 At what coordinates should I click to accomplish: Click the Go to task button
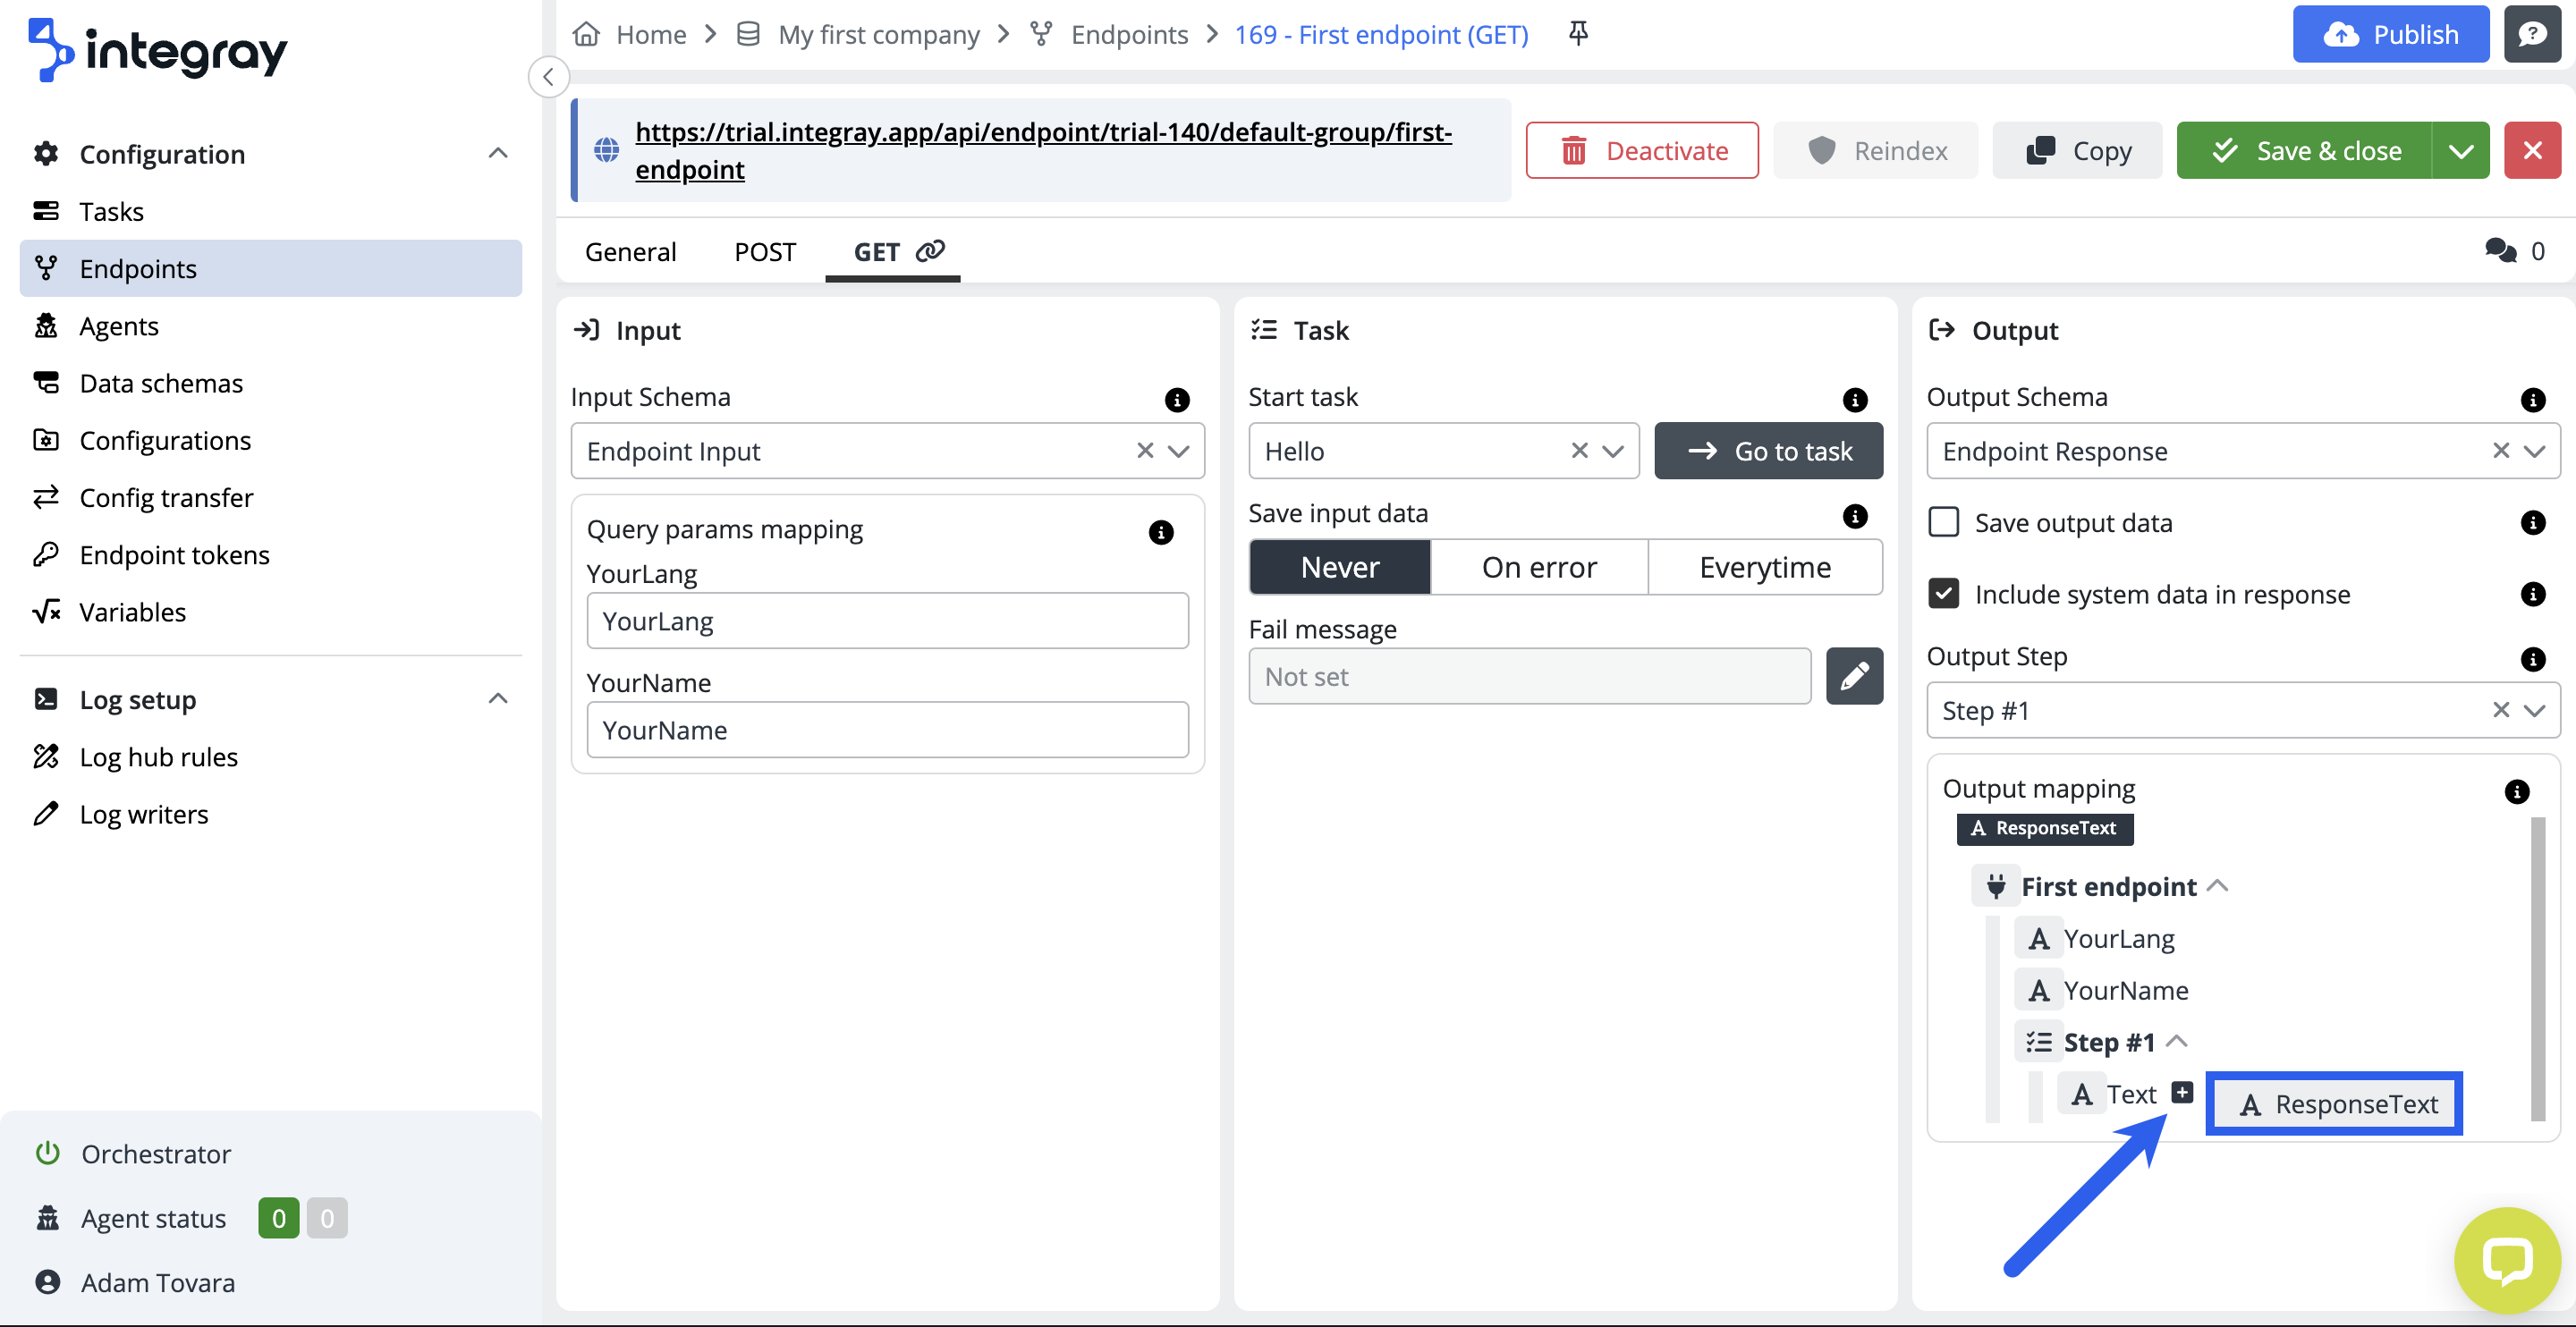pyautogui.click(x=1768, y=451)
